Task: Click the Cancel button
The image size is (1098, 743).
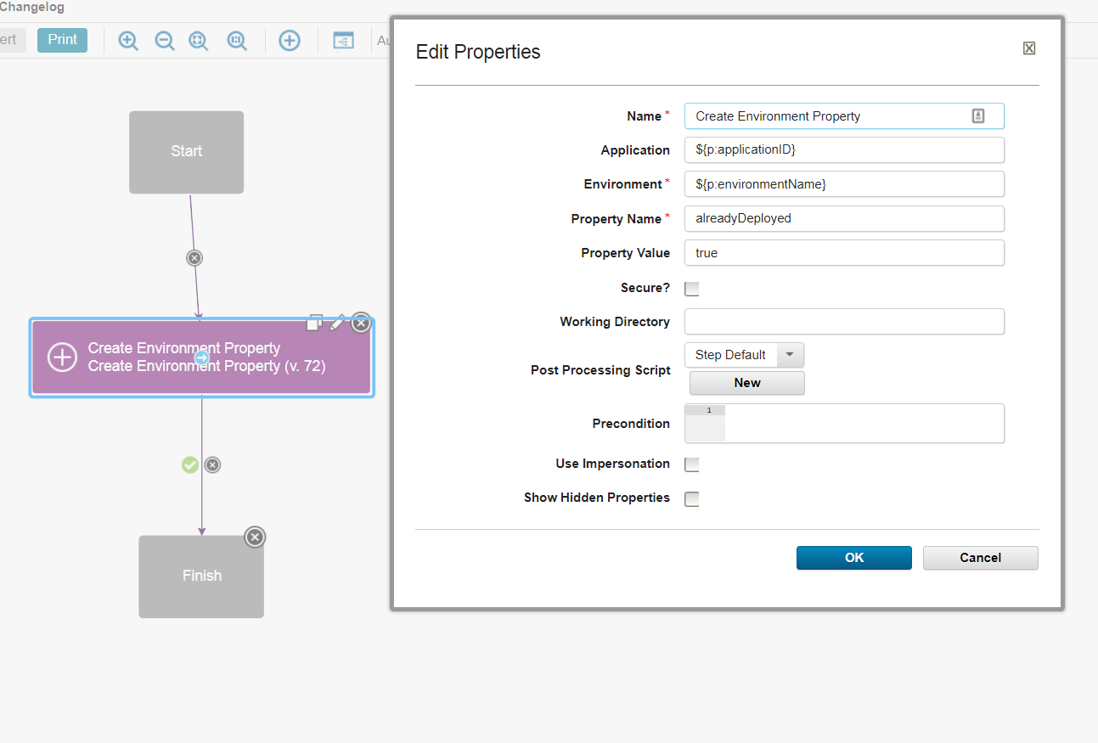Action: click(980, 558)
